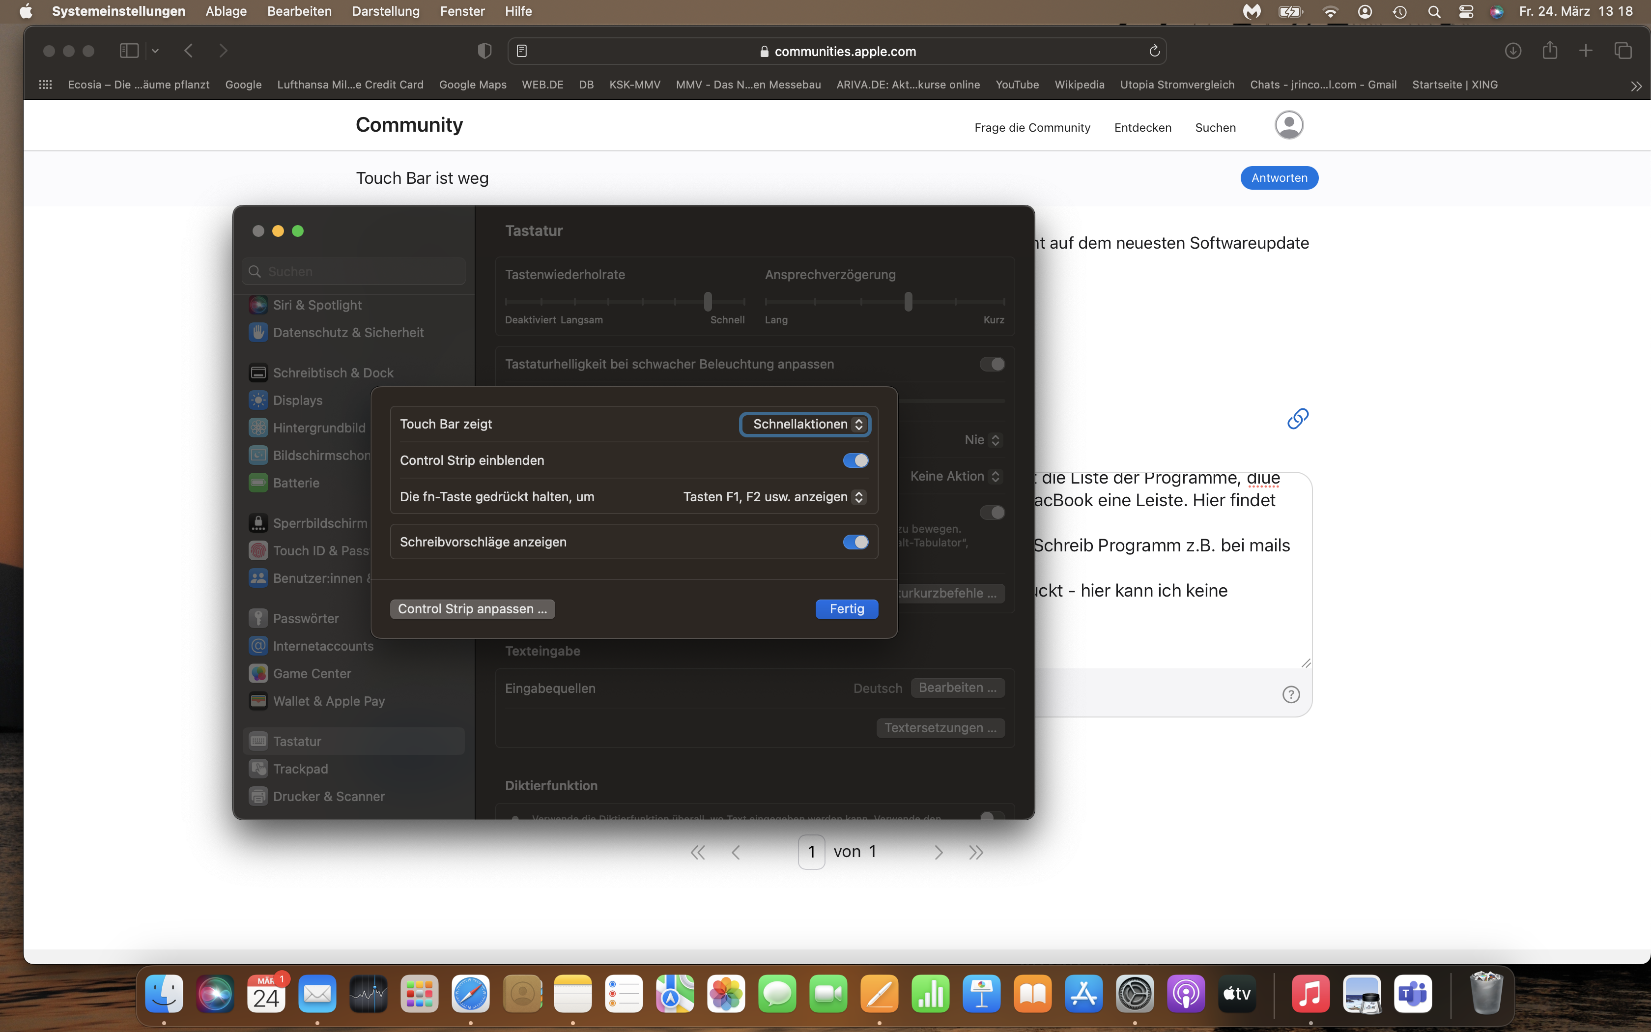Toggle Tastaturhelligkeit bei schwacher Beleuchtung switch
1651x1032 pixels.
point(992,365)
